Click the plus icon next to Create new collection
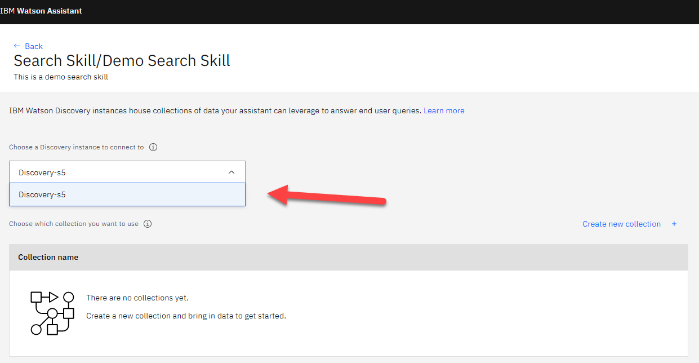Viewport: 699px width, 363px height. coord(674,224)
